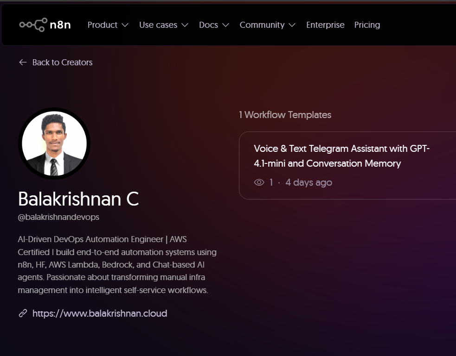Click the eye views icon on workflow card
Screen dimensions: 456x356
259,182
